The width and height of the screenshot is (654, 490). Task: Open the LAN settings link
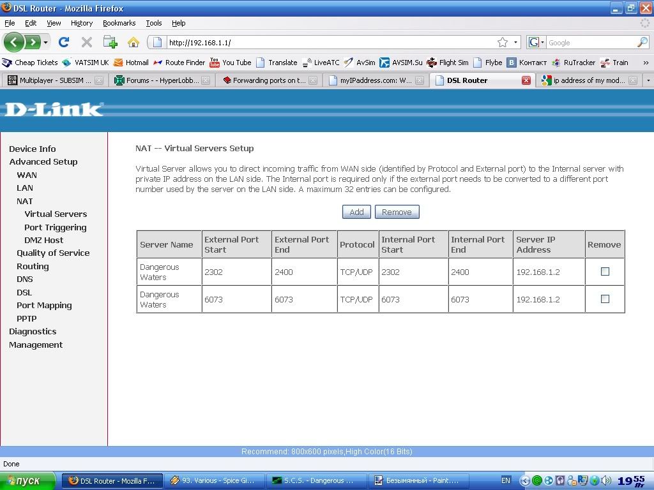point(25,188)
